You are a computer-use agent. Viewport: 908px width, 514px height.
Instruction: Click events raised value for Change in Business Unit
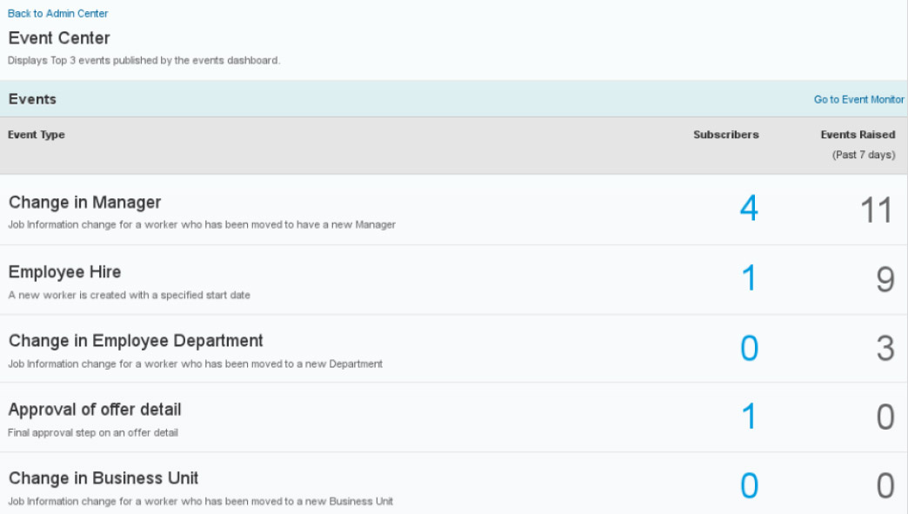click(x=884, y=486)
